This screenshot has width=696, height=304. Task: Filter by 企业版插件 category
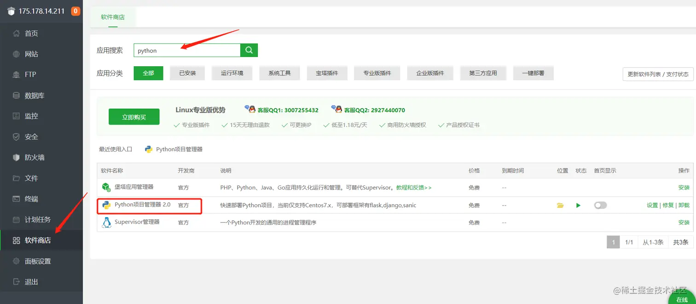pos(430,73)
